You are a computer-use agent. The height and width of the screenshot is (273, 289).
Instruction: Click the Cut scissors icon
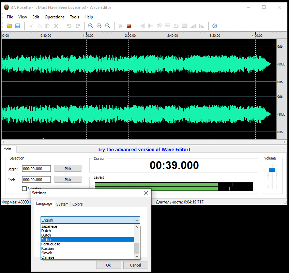30,26
